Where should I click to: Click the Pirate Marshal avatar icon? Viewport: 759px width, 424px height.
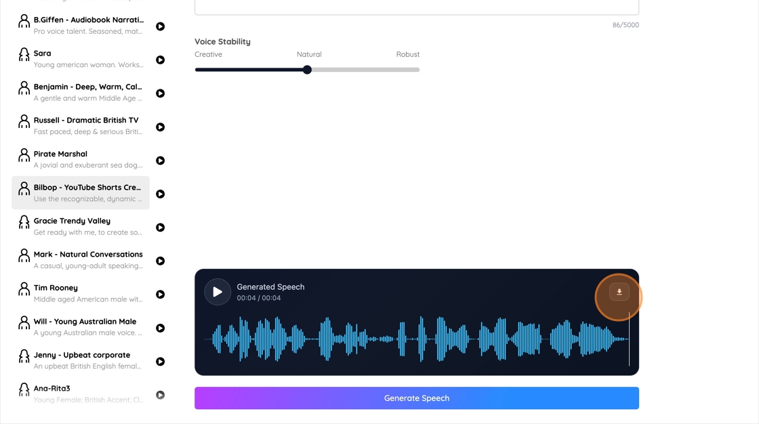(x=24, y=155)
